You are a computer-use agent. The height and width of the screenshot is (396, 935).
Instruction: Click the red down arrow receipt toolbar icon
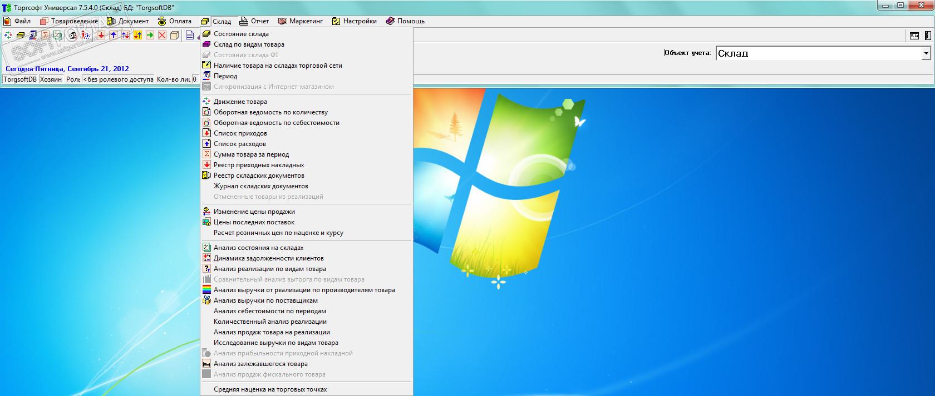101,35
